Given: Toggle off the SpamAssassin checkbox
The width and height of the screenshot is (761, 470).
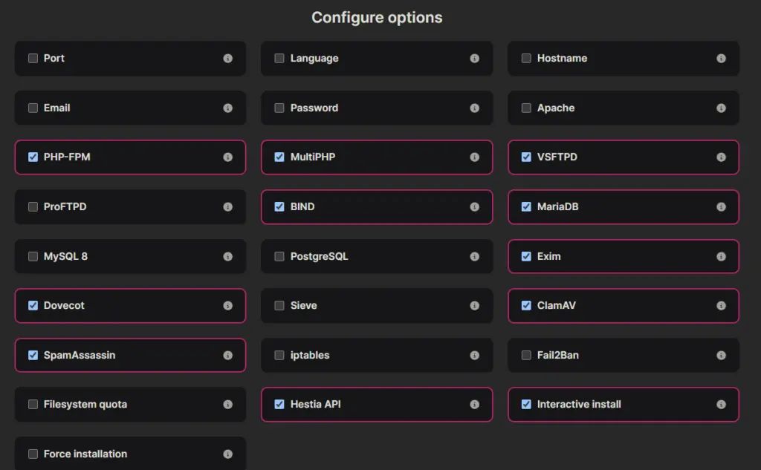Looking at the screenshot, I should [x=33, y=355].
